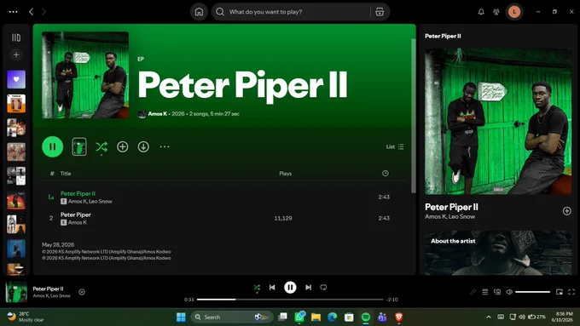Open Connect to a device icon

click(x=497, y=292)
